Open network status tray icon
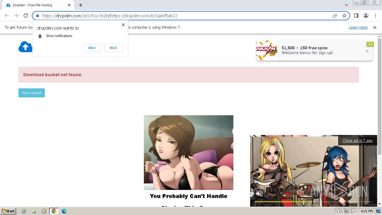Viewport: 382px width, 215px height. [346, 211]
